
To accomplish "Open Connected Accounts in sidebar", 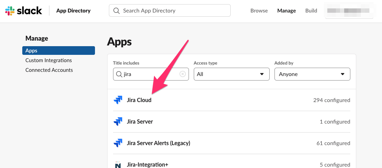I will tap(49, 70).
